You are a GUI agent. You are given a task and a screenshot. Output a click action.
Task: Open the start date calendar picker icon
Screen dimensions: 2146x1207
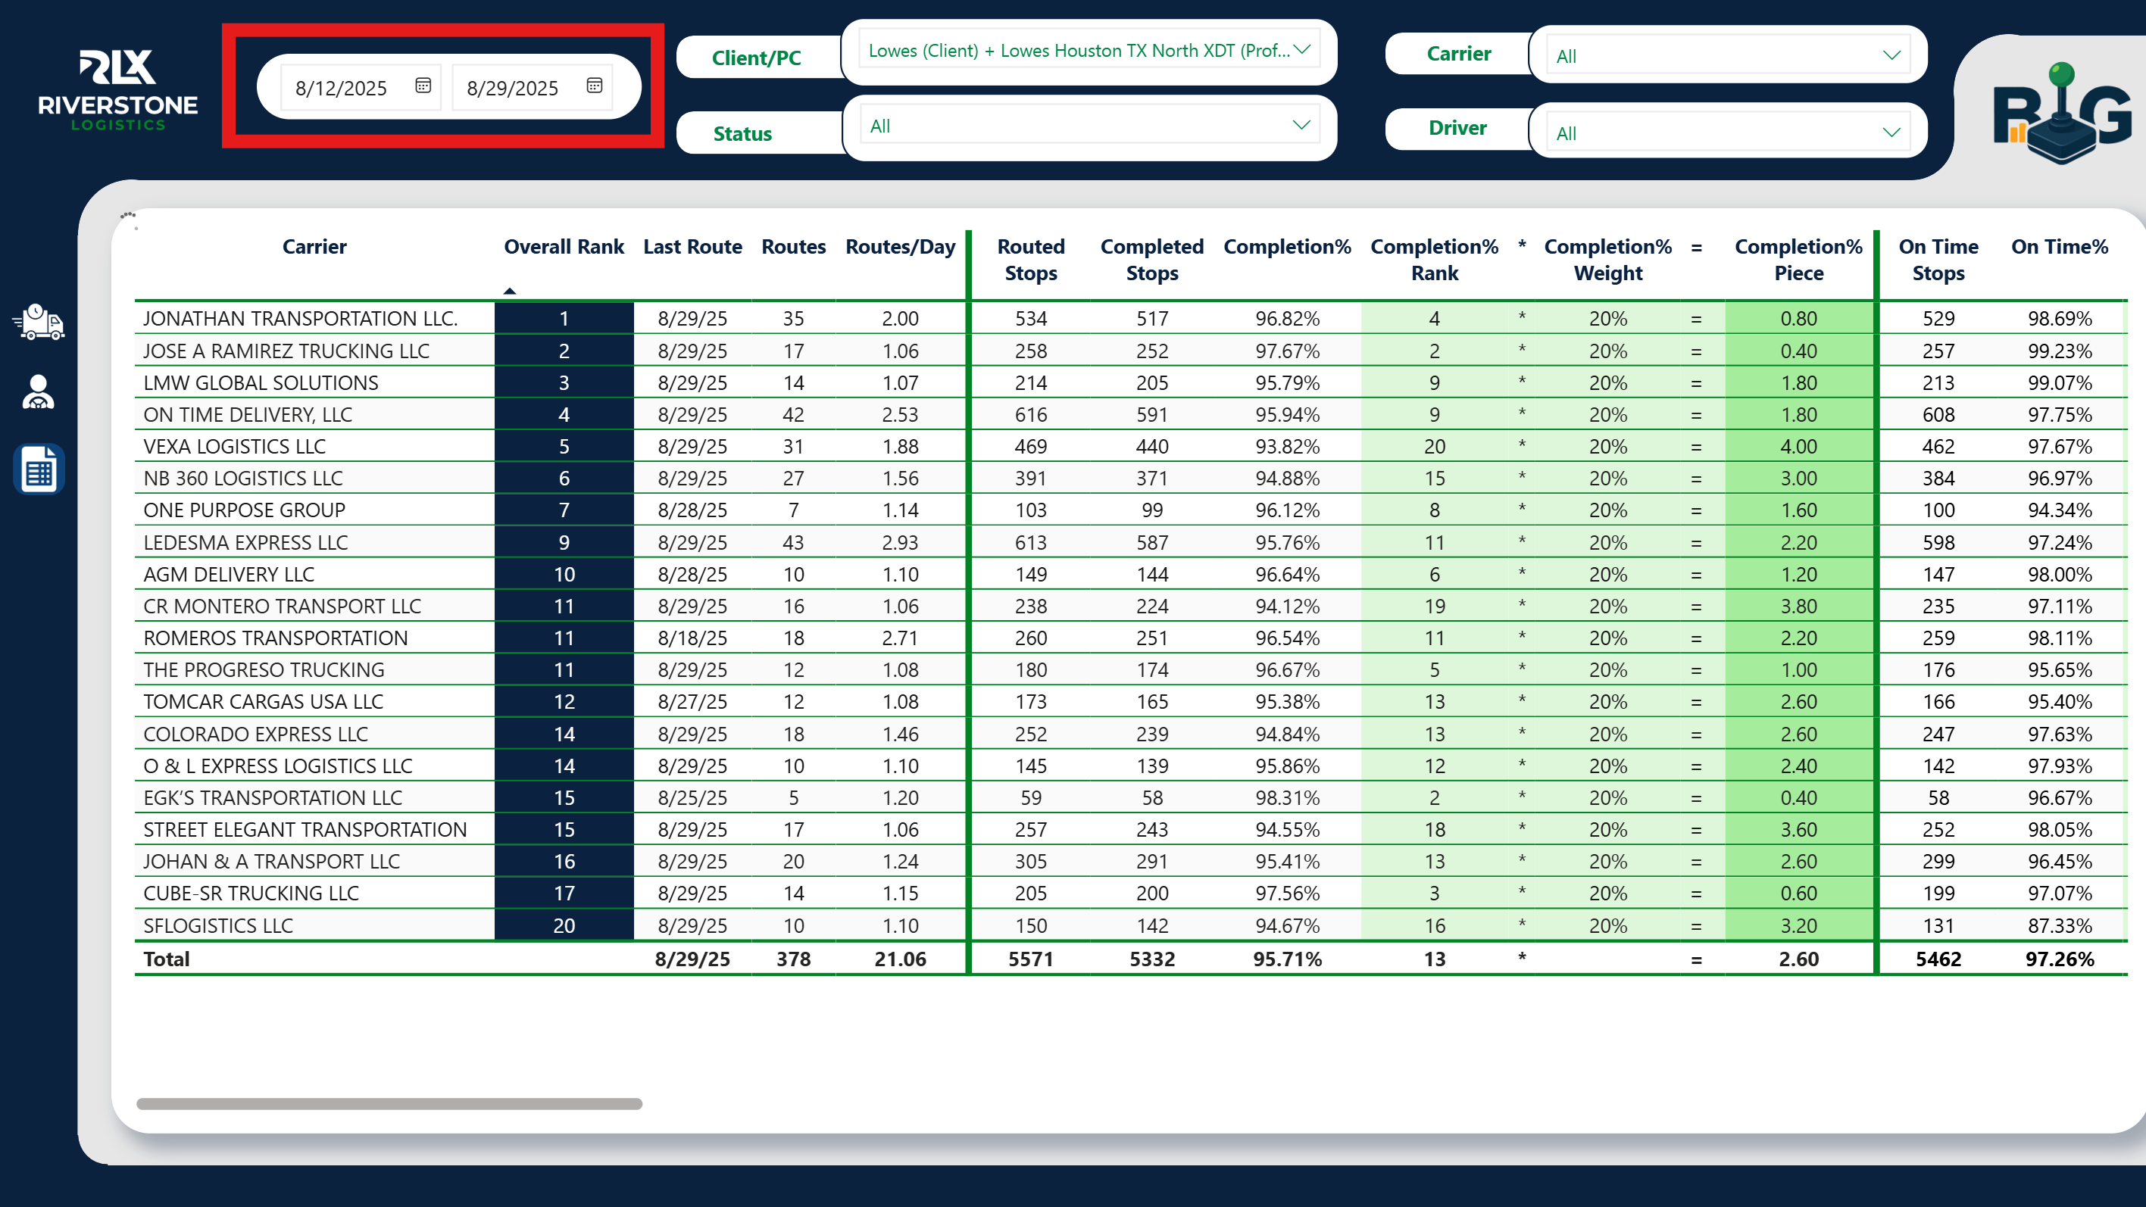423,85
